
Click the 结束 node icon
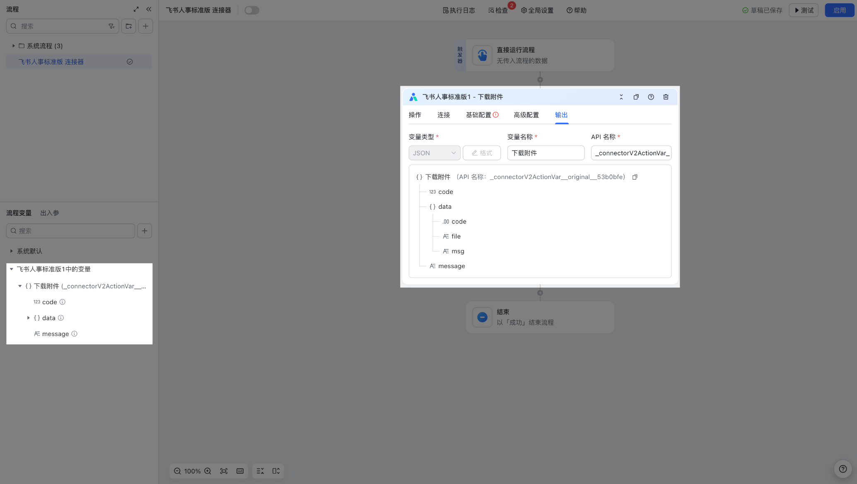point(483,317)
